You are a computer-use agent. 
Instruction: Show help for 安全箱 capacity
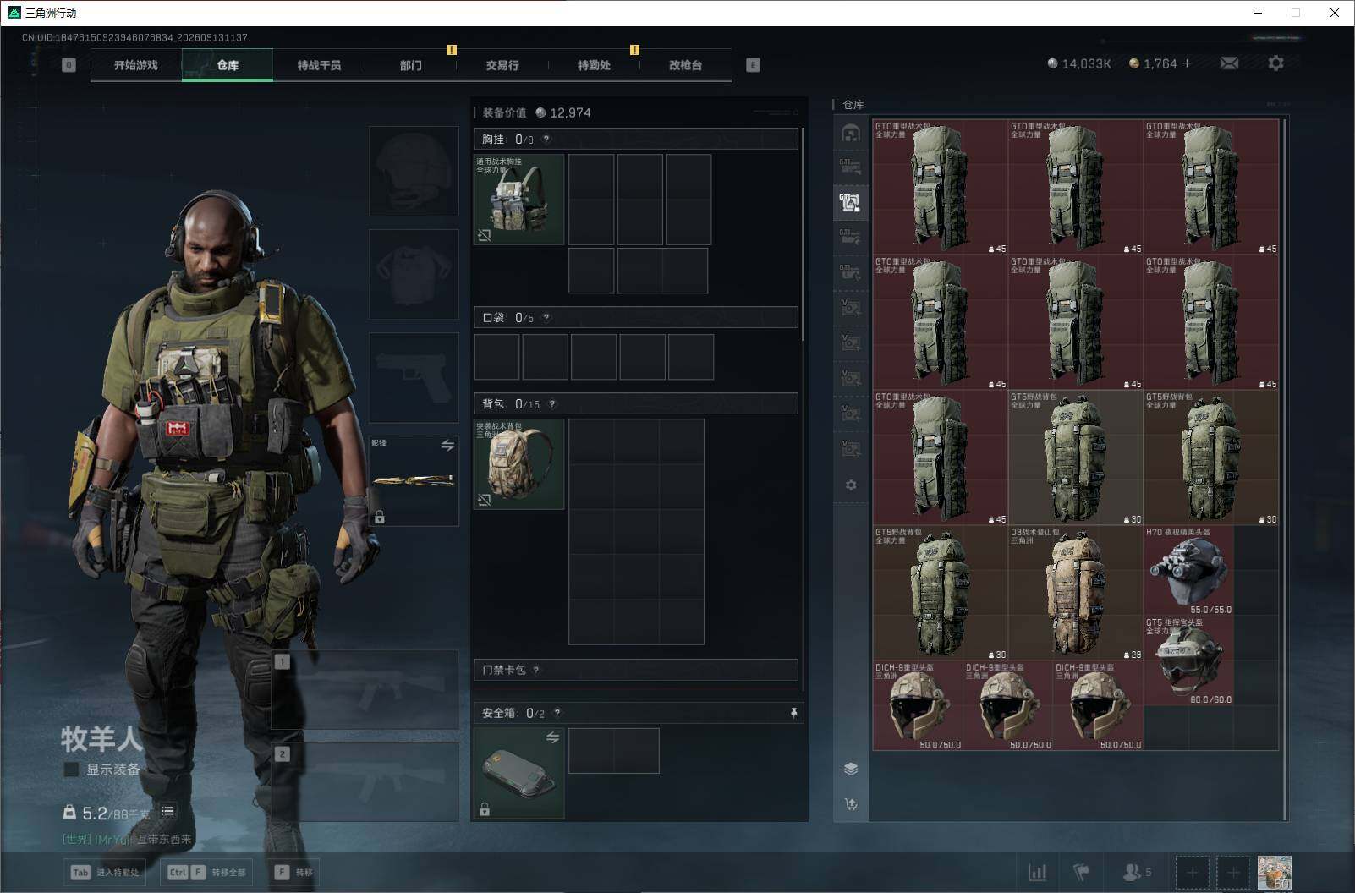click(557, 714)
